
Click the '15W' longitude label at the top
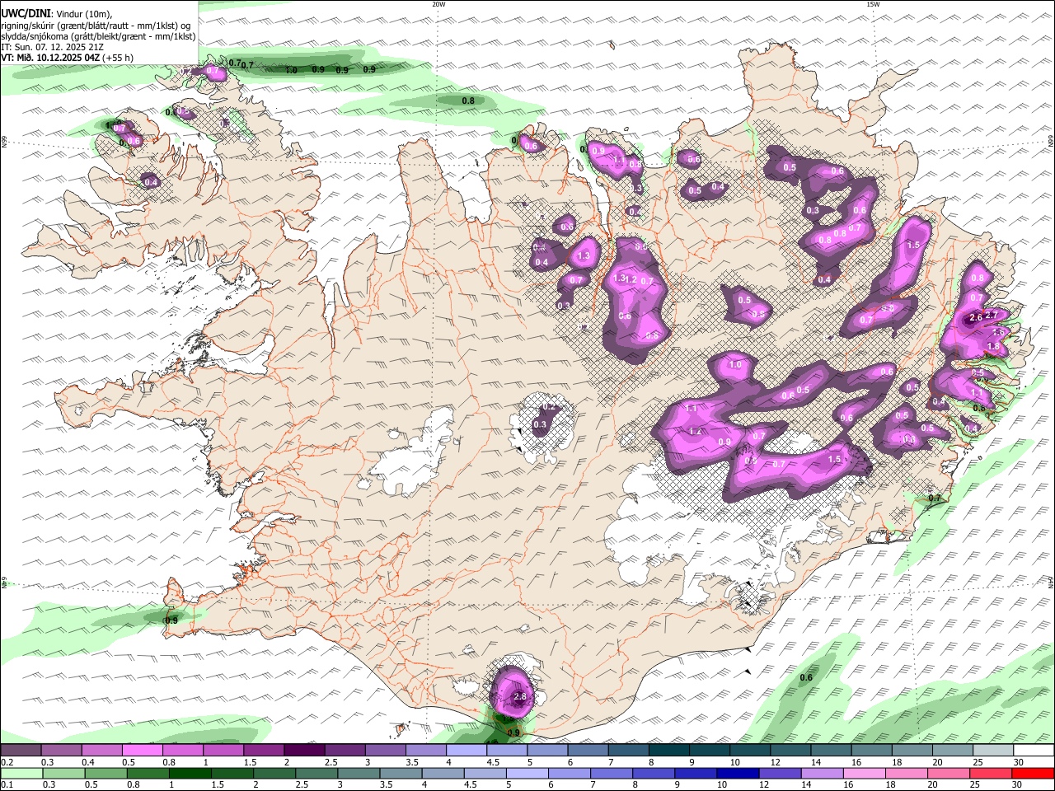873,4
